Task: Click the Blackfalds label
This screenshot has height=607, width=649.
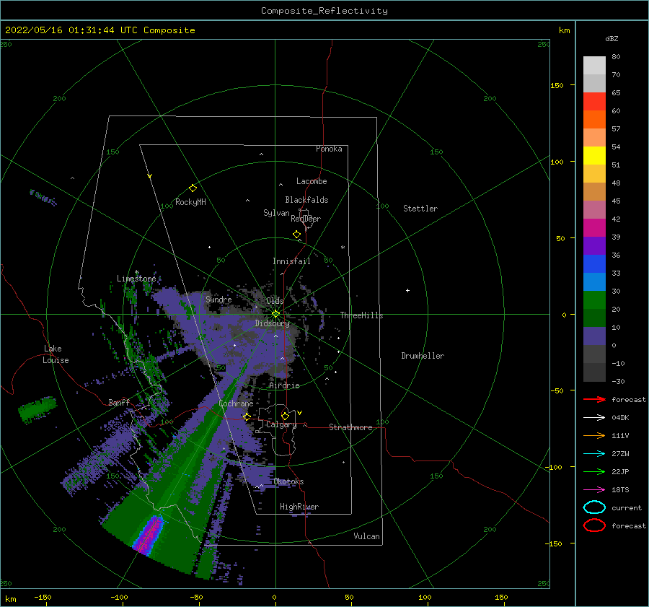Action: (x=306, y=200)
